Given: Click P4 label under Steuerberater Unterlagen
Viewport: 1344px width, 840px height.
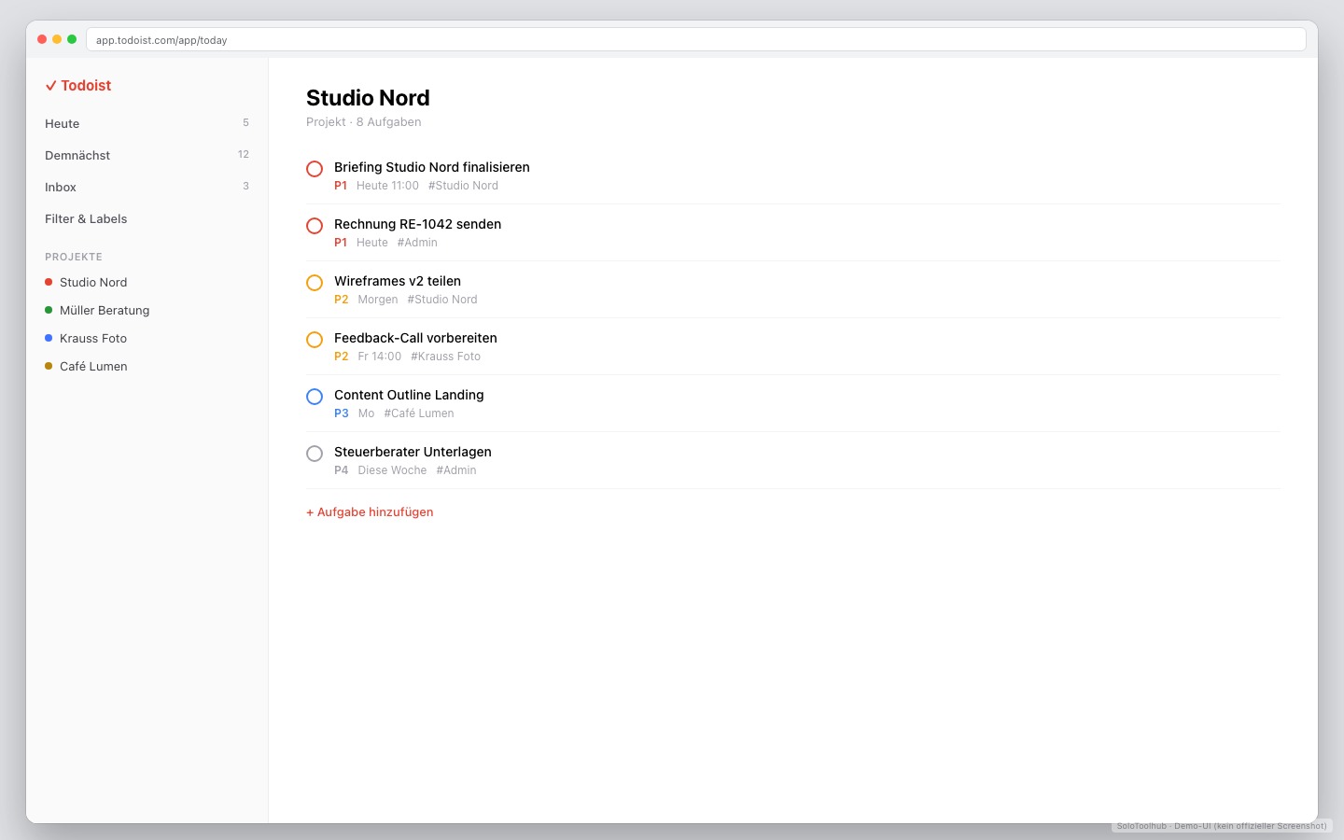Looking at the screenshot, I should click(342, 470).
